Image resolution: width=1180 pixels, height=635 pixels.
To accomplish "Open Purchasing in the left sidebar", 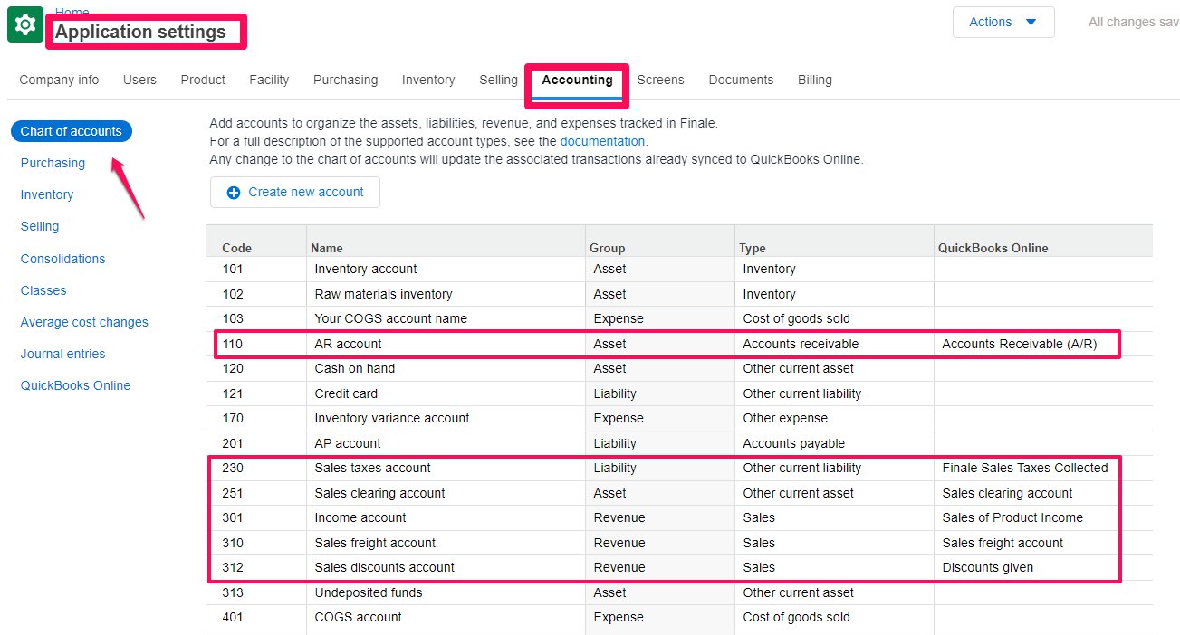I will (x=53, y=163).
